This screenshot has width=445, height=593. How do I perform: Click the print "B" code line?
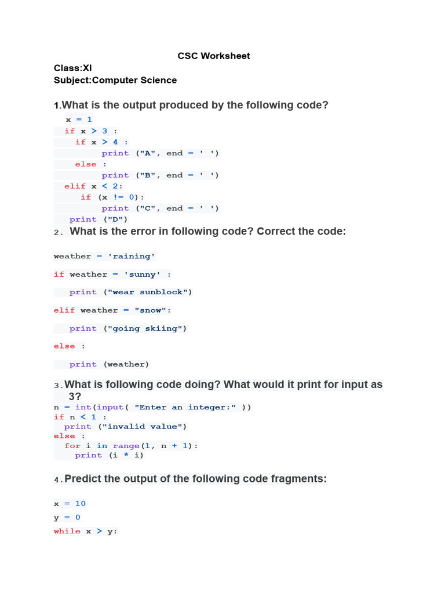161,175
